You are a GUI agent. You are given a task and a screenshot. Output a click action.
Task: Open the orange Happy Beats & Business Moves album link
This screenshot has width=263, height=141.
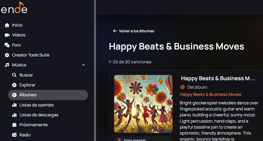[x=210, y=94]
